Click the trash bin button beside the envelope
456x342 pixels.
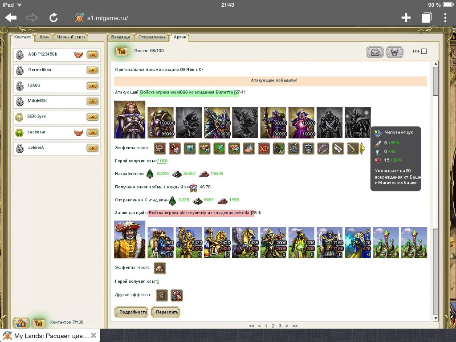coord(395,52)
